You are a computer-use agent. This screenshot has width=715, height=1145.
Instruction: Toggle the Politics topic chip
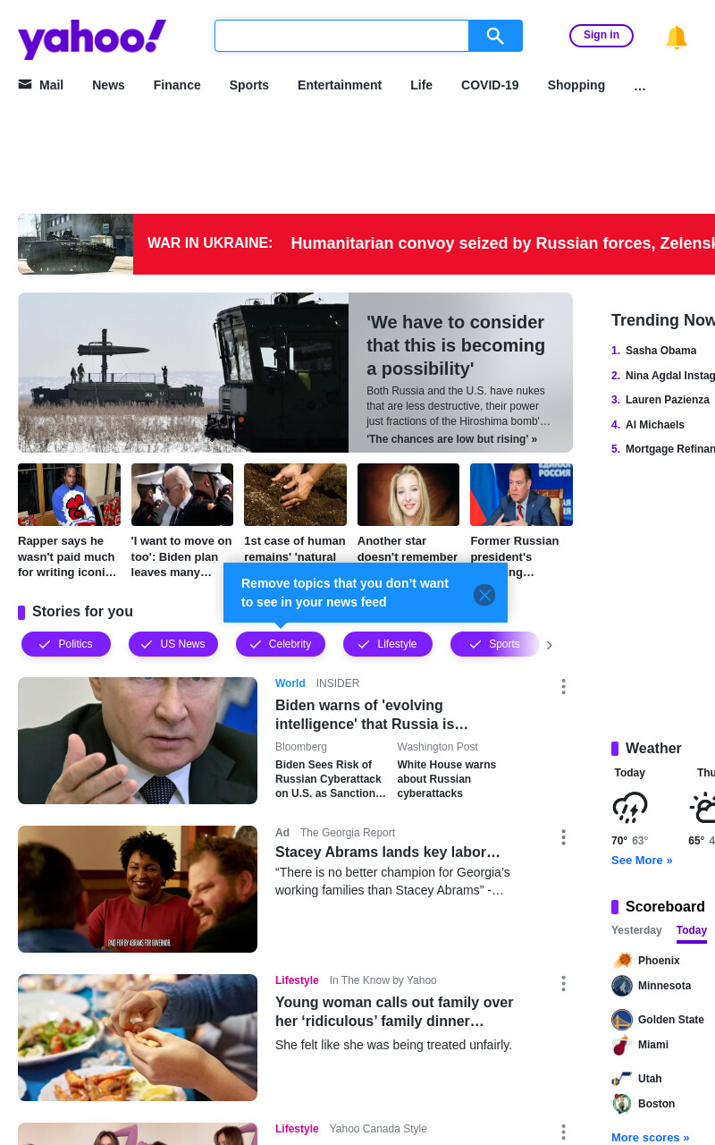point(66,644)
